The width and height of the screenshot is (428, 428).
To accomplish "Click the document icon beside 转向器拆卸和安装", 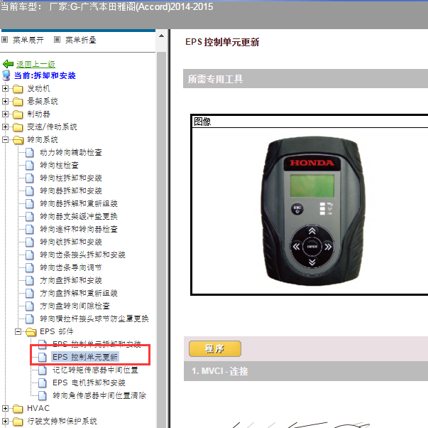I will coord(30,191).
